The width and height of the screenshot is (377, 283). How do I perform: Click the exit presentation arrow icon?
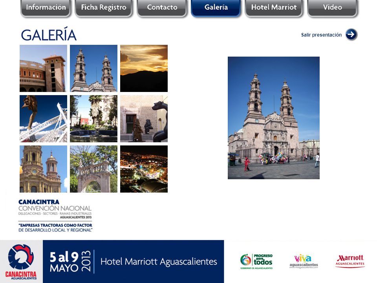coord(351,35)
